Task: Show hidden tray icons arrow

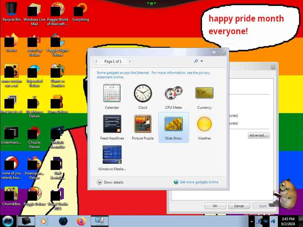Action: 252,221
